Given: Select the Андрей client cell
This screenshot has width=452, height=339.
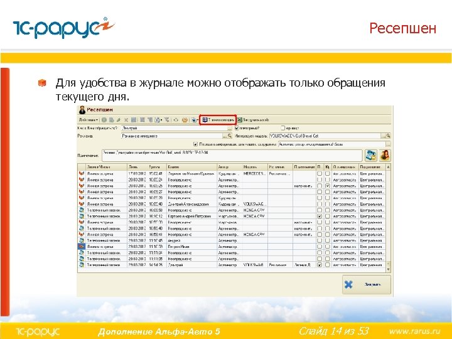Looking at the screenshot, I should (x=191, y=240).
